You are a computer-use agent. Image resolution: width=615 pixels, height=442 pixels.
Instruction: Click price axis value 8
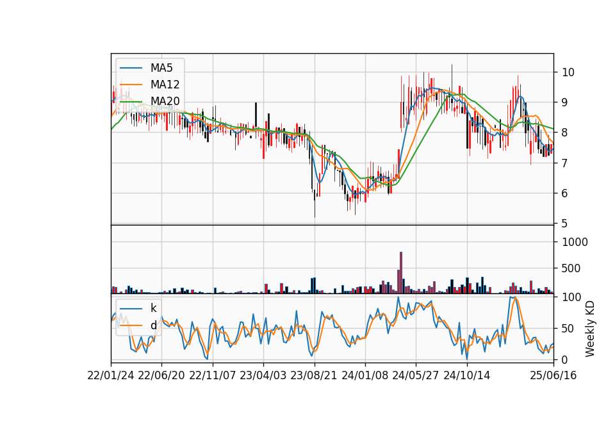565,133
